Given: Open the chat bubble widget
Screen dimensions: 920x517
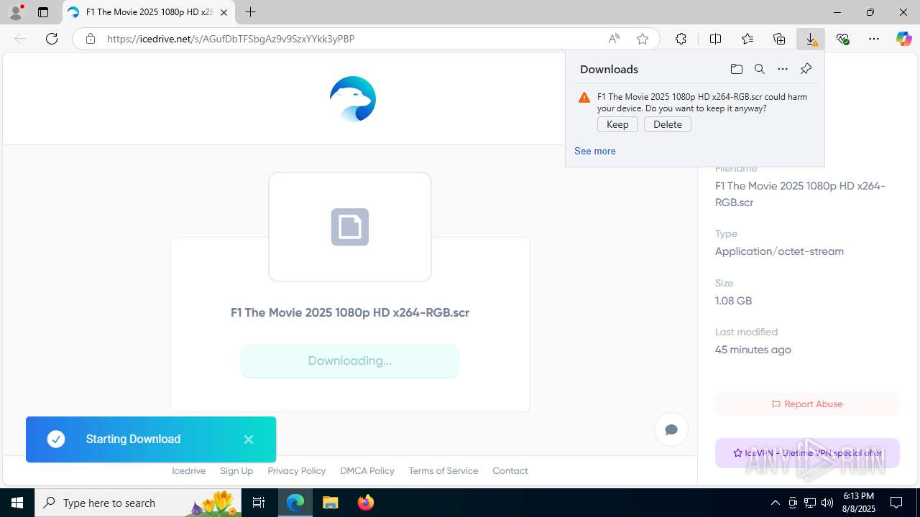Looking at the screenshot, I should click(x=671, y=429).
